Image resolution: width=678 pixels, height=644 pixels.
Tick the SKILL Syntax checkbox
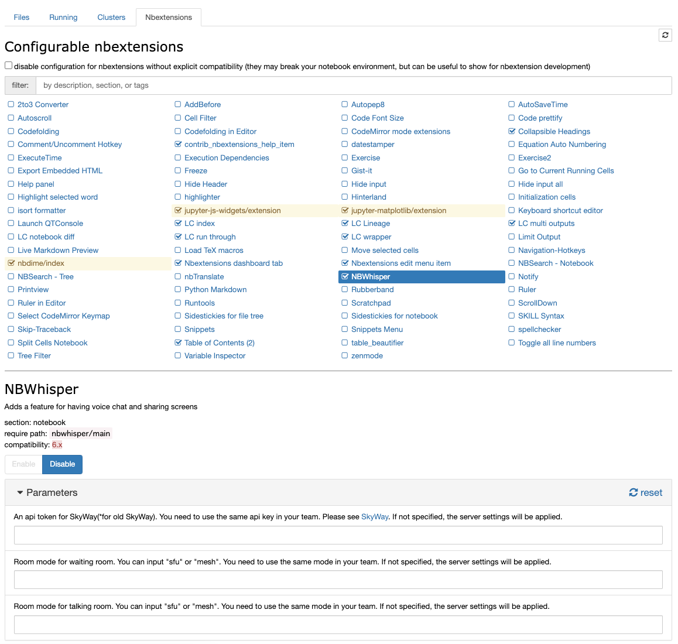pyautogui.click(x=512, y=316)
